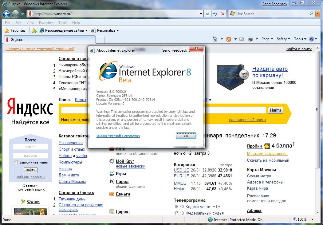Image resolution: width=323 pixels, height=225 pixels.
Task: Open the Home page icon in command bar
Action: click(215, 39)
